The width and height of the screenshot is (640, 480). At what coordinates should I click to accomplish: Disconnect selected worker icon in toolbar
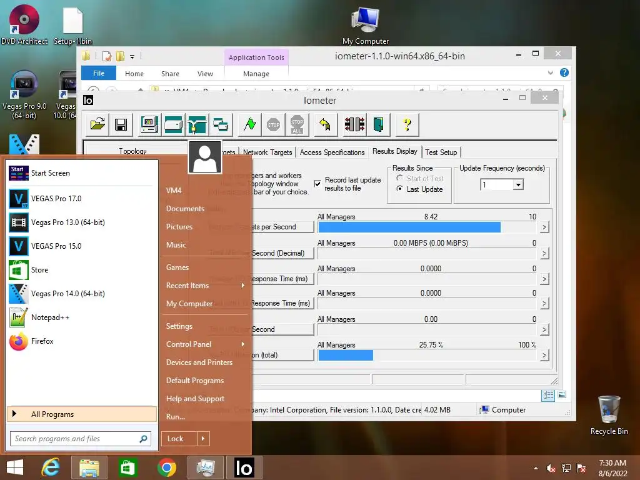pyautogui.click(x=355, y=124)
